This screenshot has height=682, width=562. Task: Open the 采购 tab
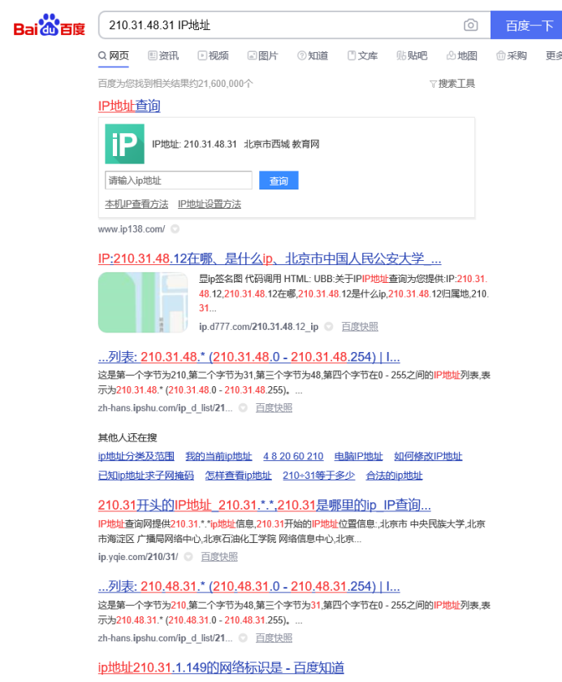click(512, 55)
